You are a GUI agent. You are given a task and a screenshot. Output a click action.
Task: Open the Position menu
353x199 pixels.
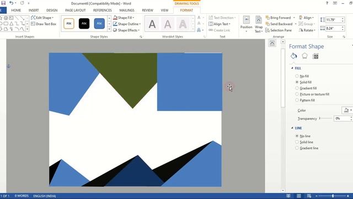247,24
